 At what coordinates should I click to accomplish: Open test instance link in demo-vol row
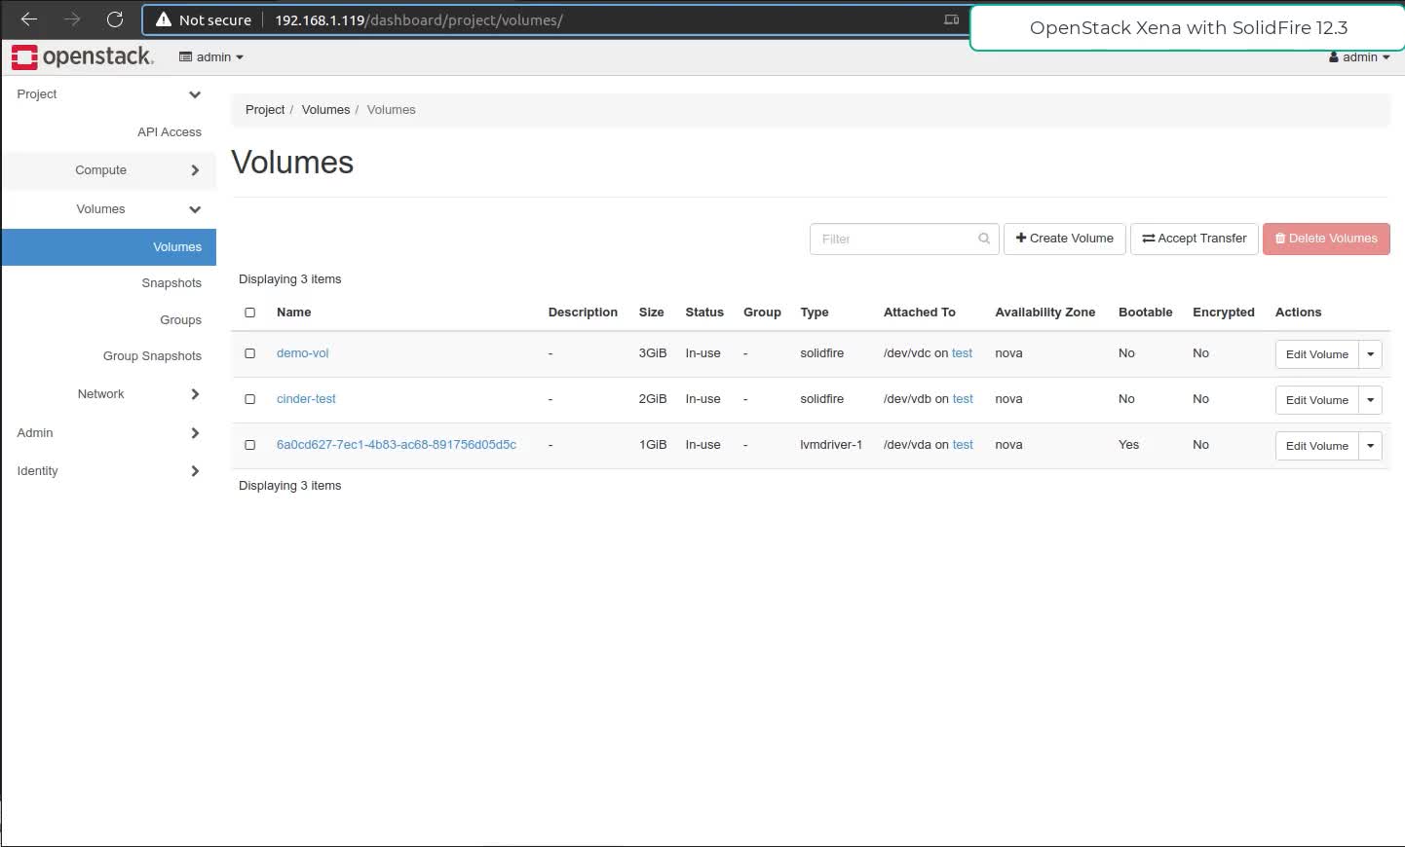(963, 353)
